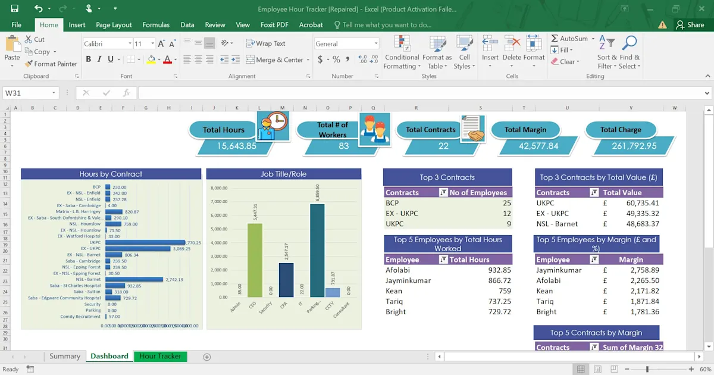The image size is (714, 375).
Task: Decrease font size with small A
Action: [x=172, y=43]
